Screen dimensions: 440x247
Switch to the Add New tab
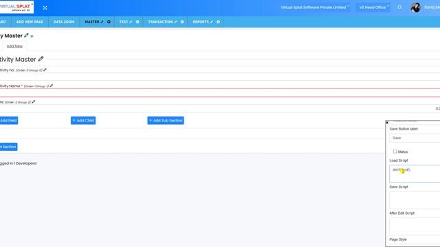(x=14, y=46)
